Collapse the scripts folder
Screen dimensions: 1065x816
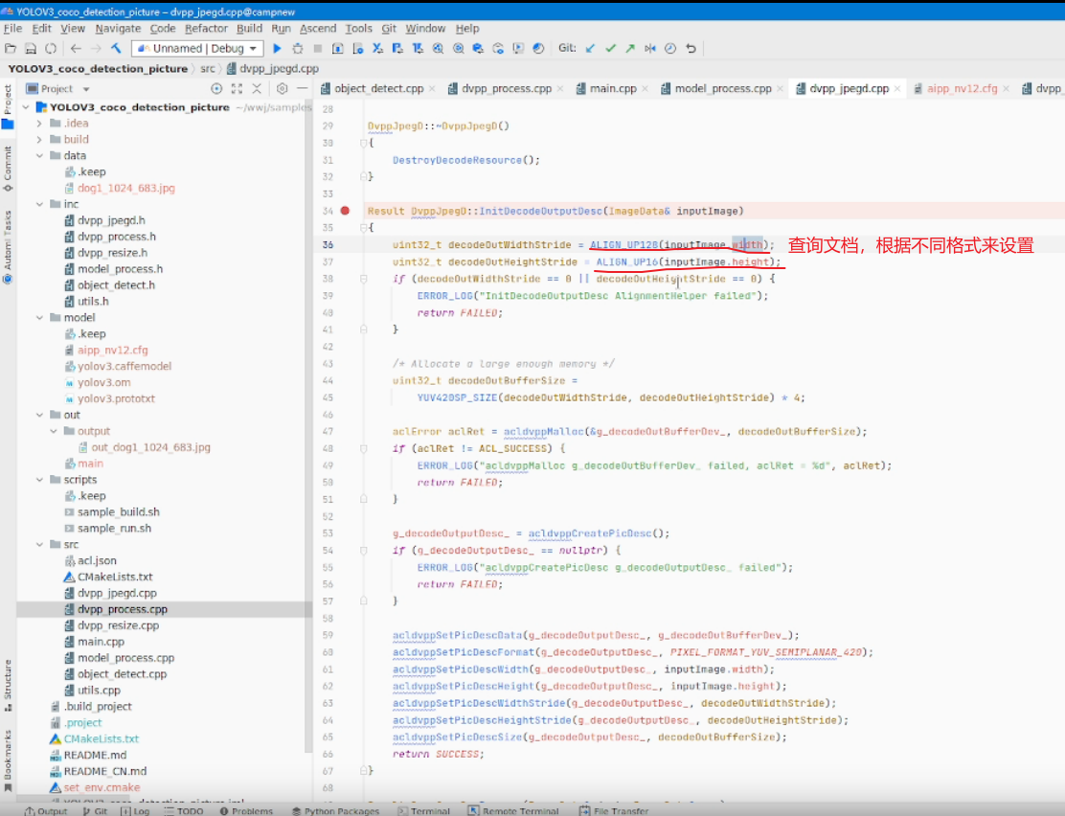[39, 480]
